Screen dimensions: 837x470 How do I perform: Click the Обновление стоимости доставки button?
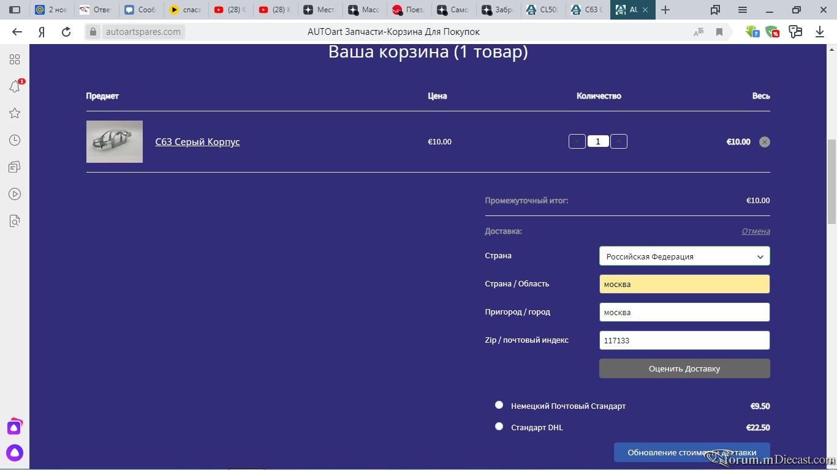pos(692,452)
